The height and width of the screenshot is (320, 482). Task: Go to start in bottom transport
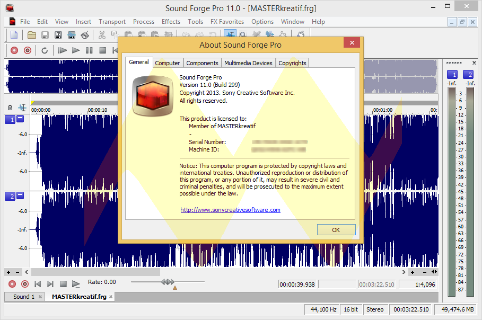point(38,284)
